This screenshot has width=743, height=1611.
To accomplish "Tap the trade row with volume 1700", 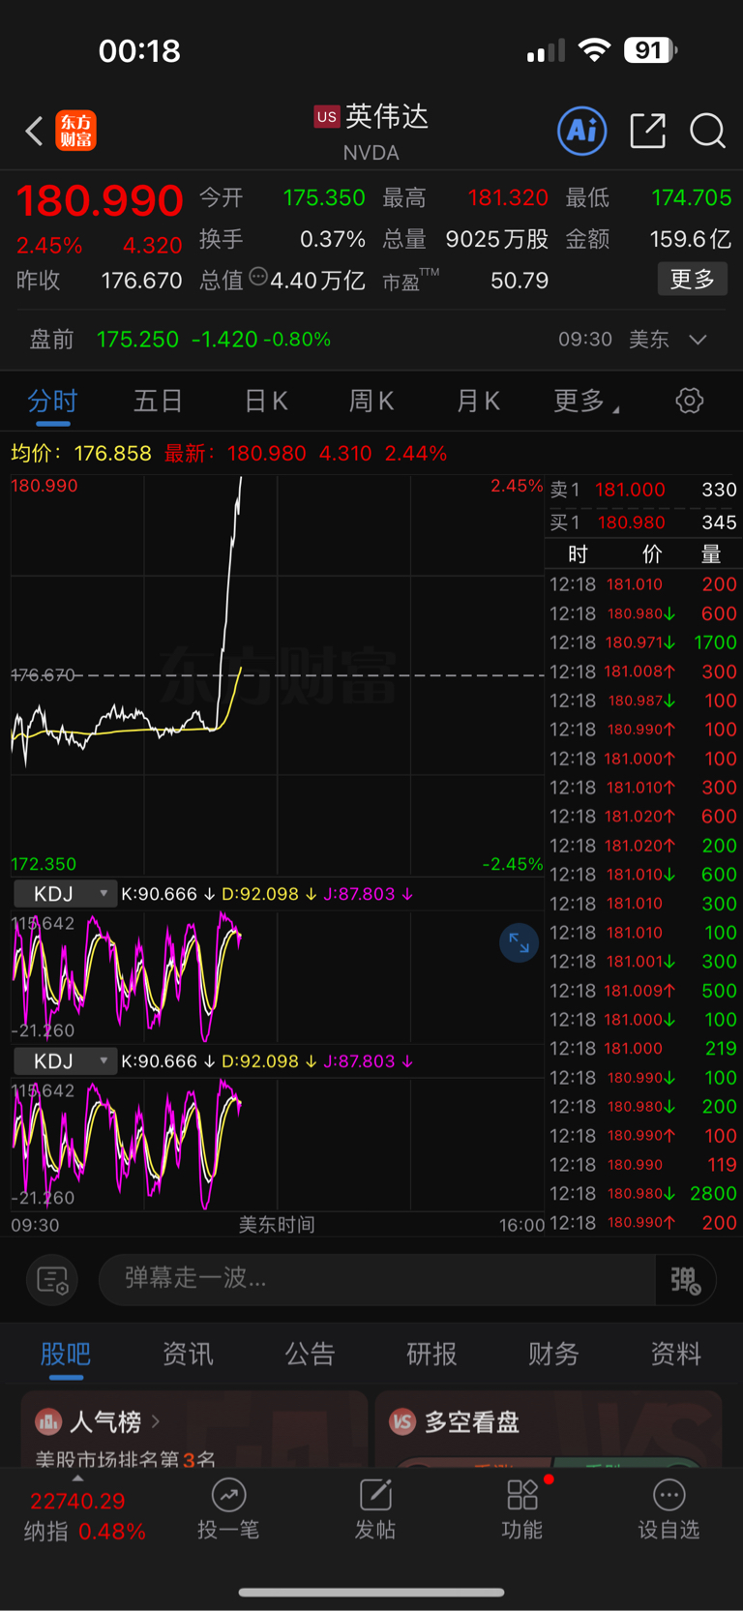I will (x=643, y=642).
